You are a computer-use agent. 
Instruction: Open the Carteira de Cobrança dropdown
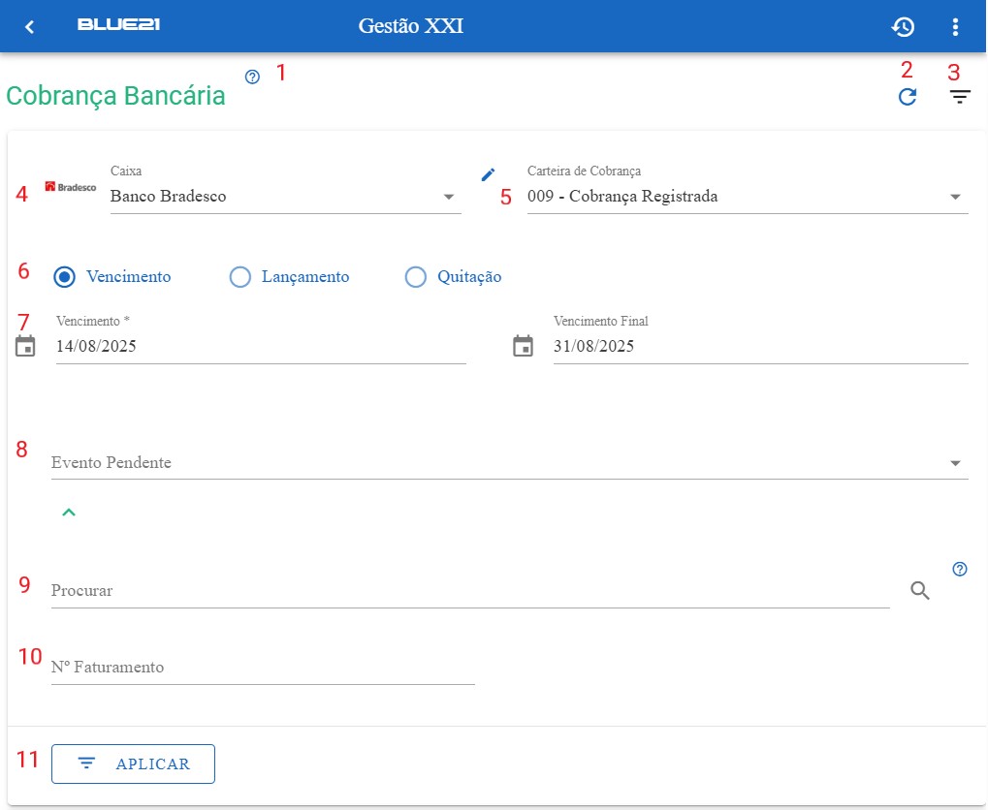point(748,197)
